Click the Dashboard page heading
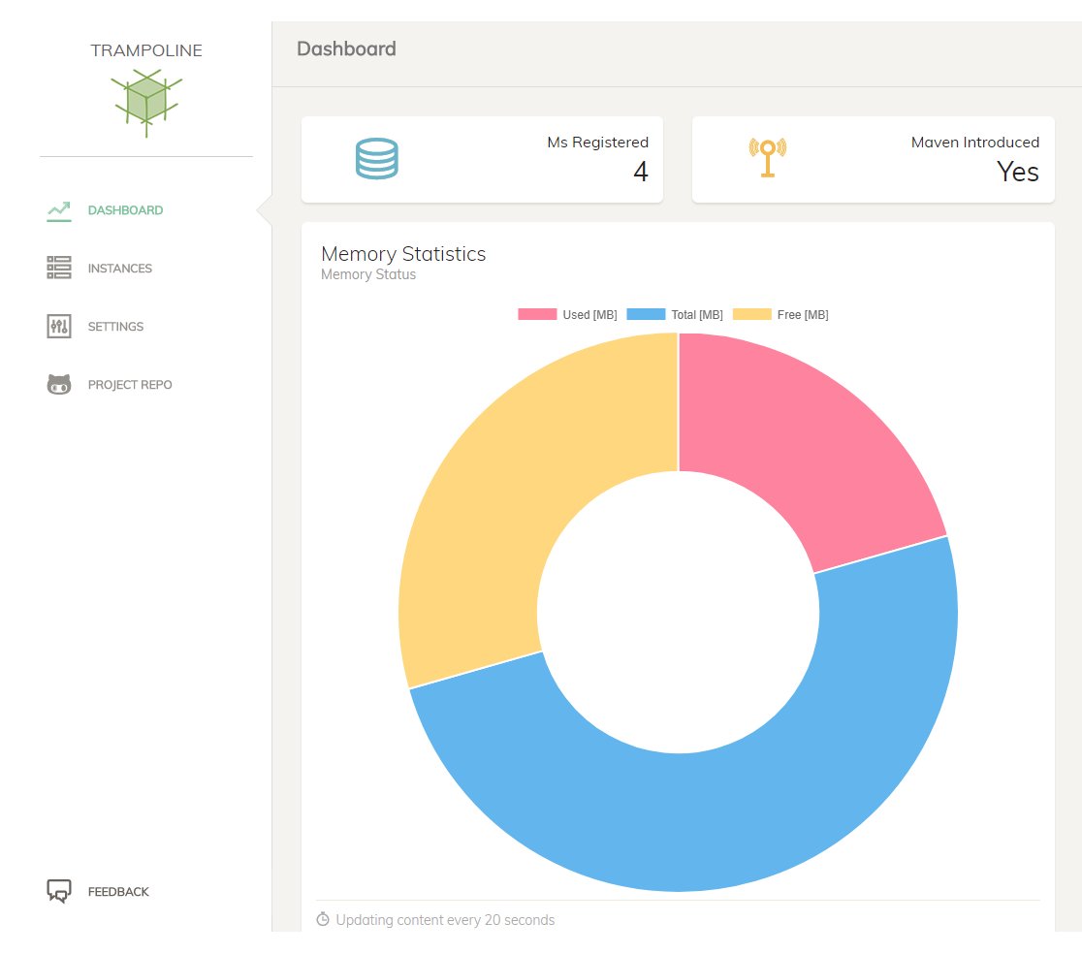The width and height of the screenshot is (1082, 954). pos(346,49)
